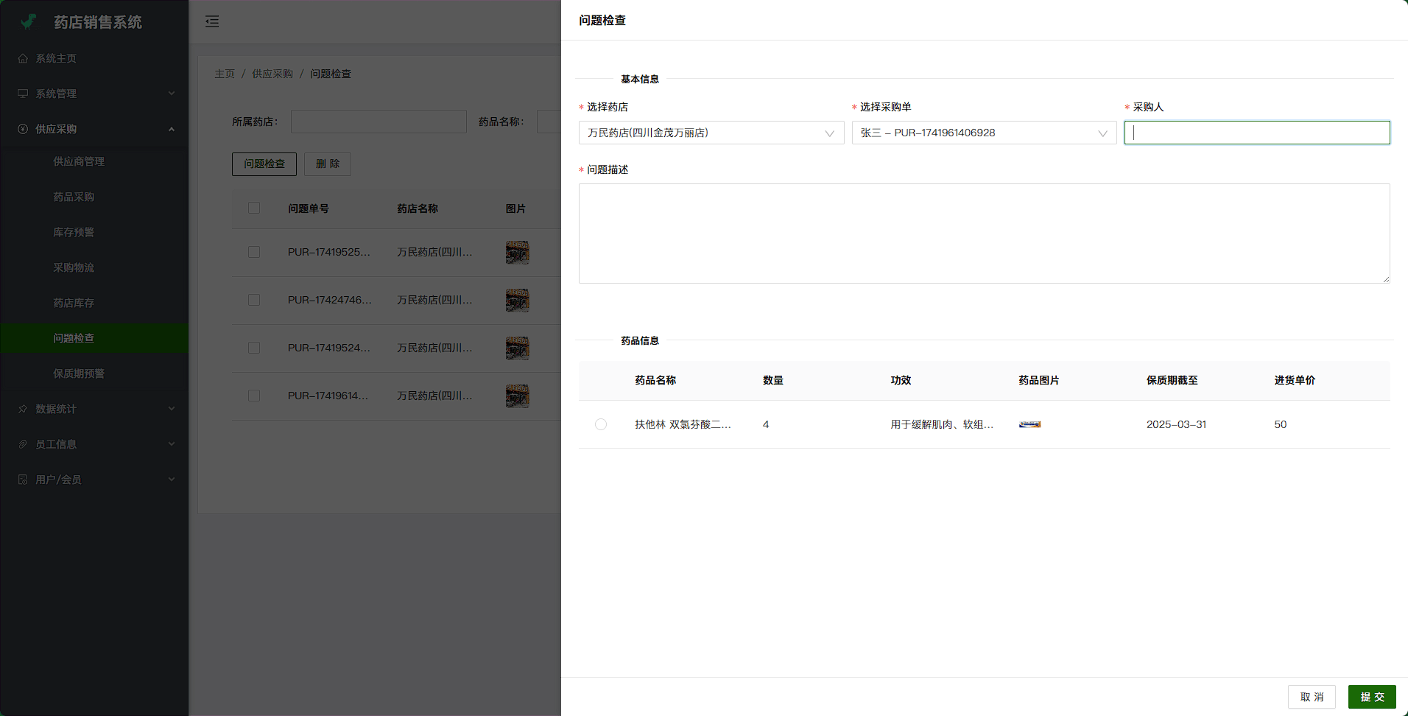1408x716 pixels.
Task: Click the green 提交 button
Action: tap(1371, 697)
